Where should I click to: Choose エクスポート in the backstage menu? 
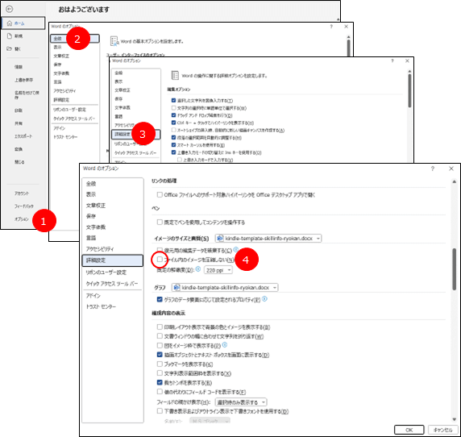(x=23, y=136)
